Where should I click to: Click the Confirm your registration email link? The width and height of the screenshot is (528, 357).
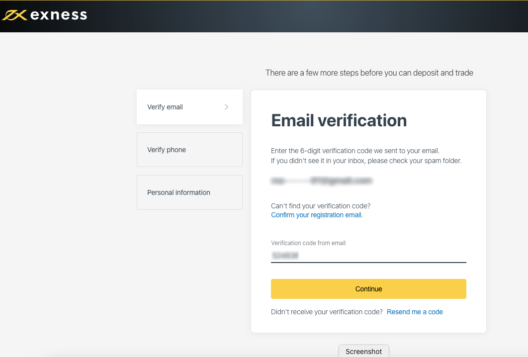(x=317, y=215)
